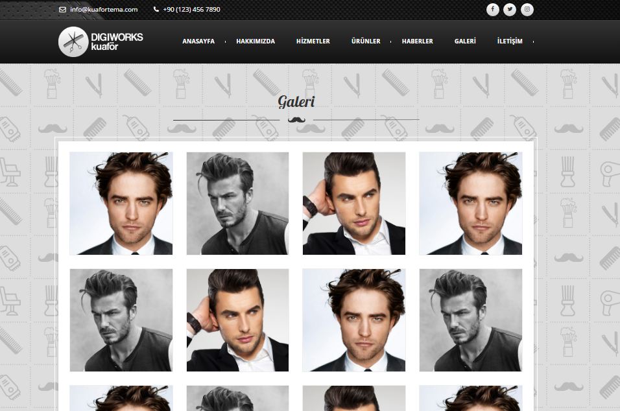This screenshot has height=411, width=620.
Task: Click the envelope icon beside the email
Action: 62,10
